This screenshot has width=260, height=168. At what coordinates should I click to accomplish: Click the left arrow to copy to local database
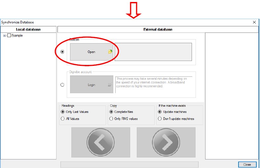pyautogui.click(x=101, y=142)
